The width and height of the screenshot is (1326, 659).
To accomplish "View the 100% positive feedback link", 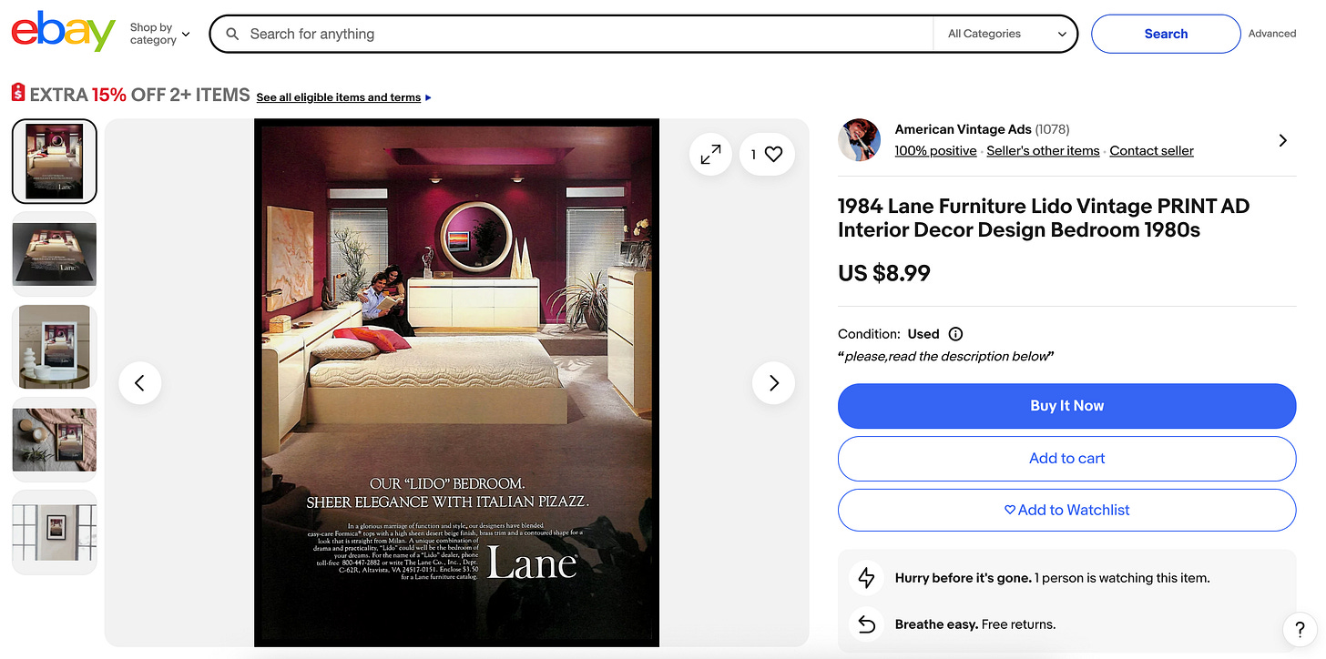I will coord(935,151).
